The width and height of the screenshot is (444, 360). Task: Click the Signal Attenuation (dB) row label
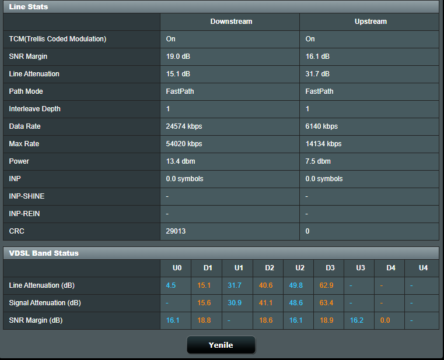tap(45, 303)
